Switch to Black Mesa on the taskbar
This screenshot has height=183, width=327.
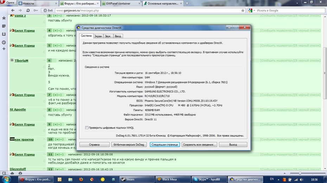(173, 180)
